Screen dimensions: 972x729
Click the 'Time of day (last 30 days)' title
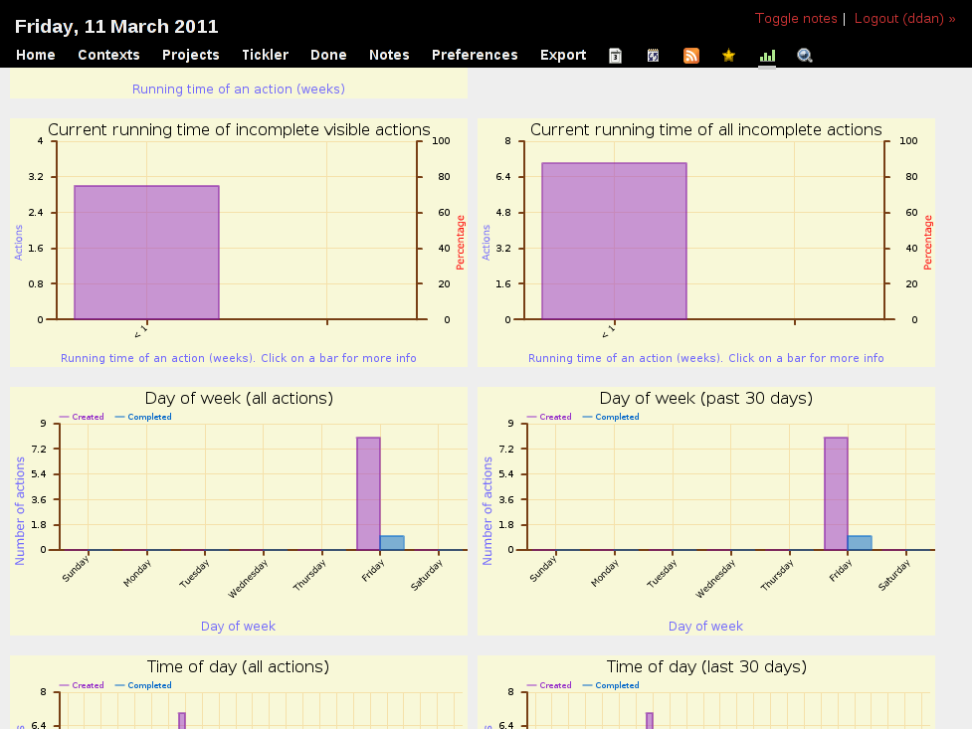click(x=706, y=666)
